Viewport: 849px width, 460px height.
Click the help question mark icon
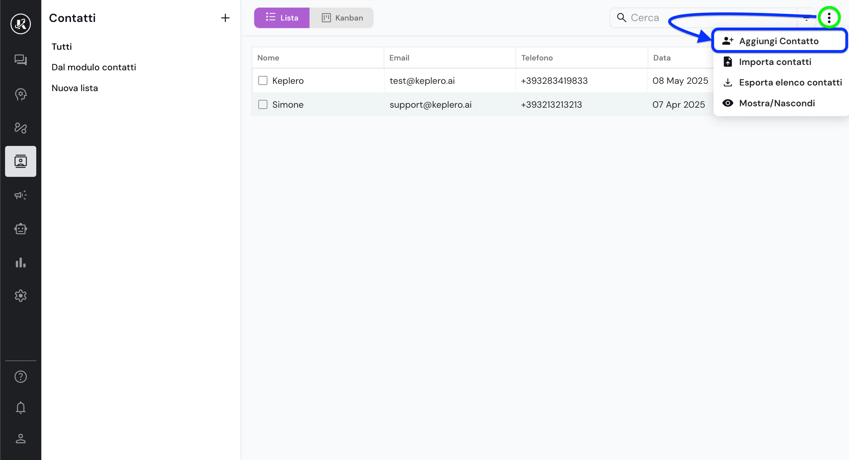tap(21, 376)
